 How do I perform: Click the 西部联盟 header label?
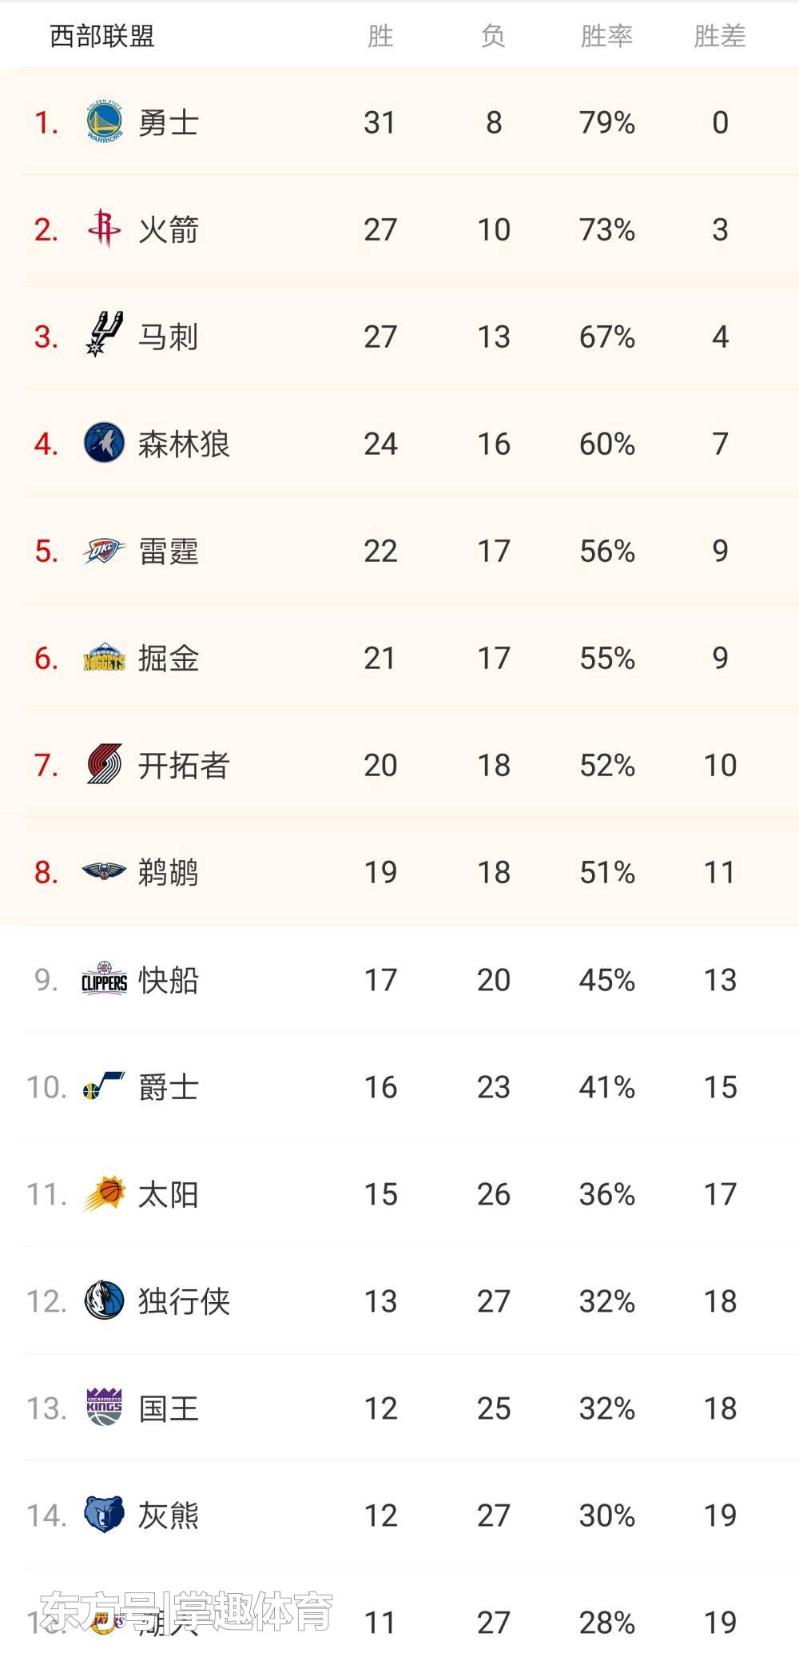102,36
